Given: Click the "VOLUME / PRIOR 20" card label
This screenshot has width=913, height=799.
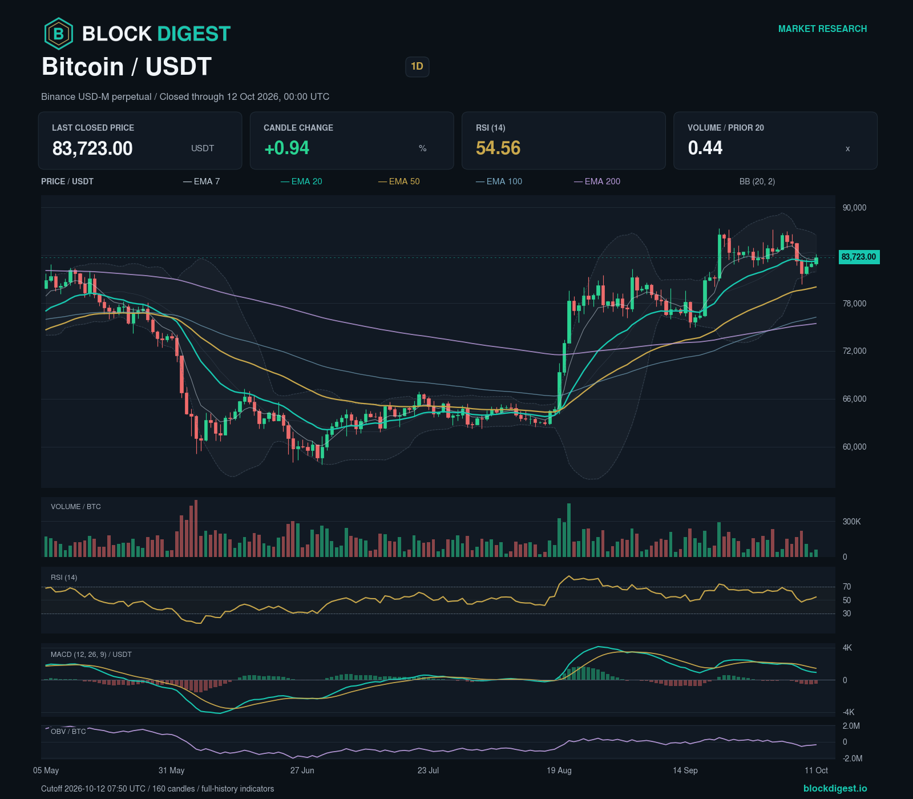Looking at the screenshot, I should pos(726,128).
